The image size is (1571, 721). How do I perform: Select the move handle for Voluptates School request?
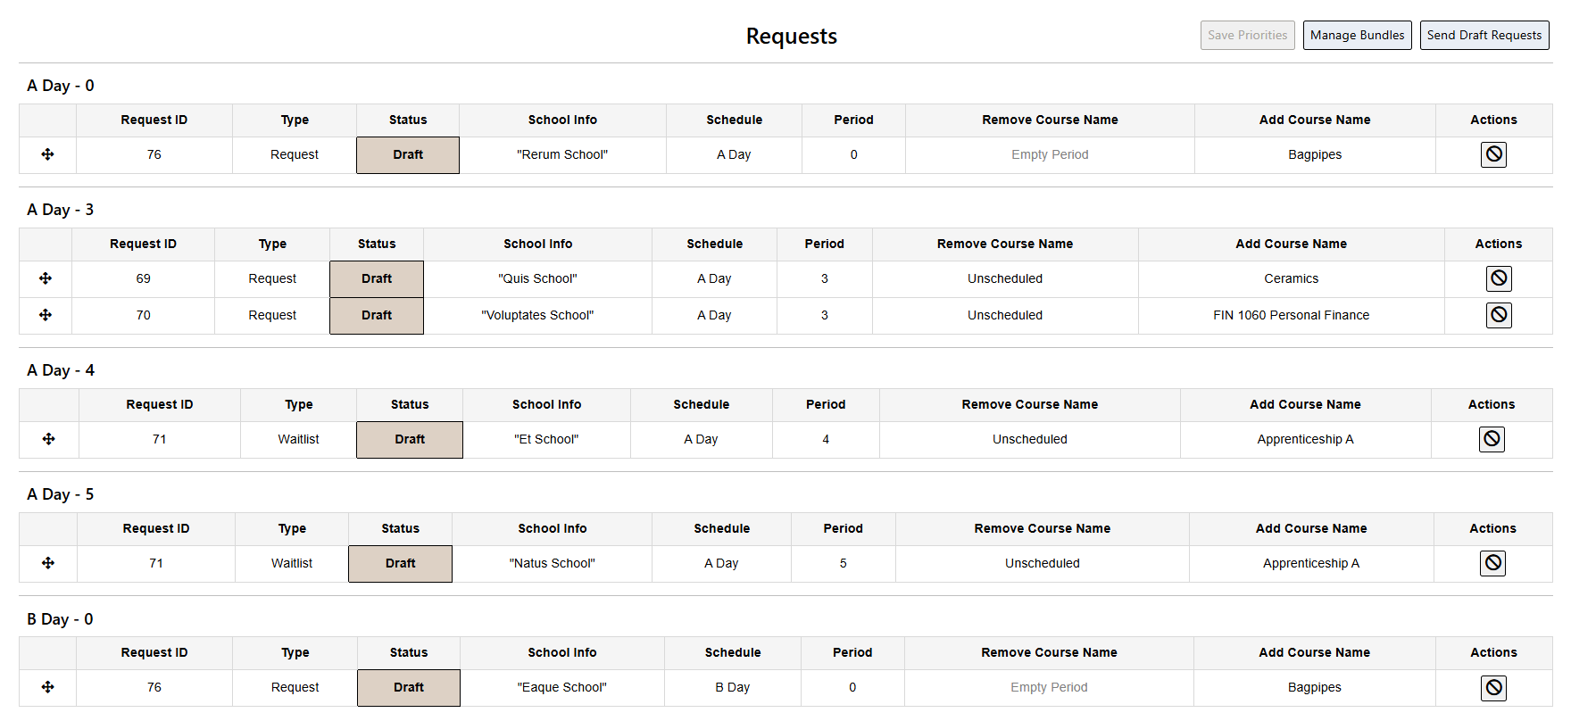point(46,315)
